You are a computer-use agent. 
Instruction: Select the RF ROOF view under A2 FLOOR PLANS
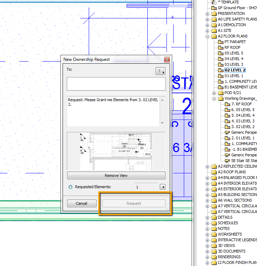pyautogui.click(x=232, y=47)
